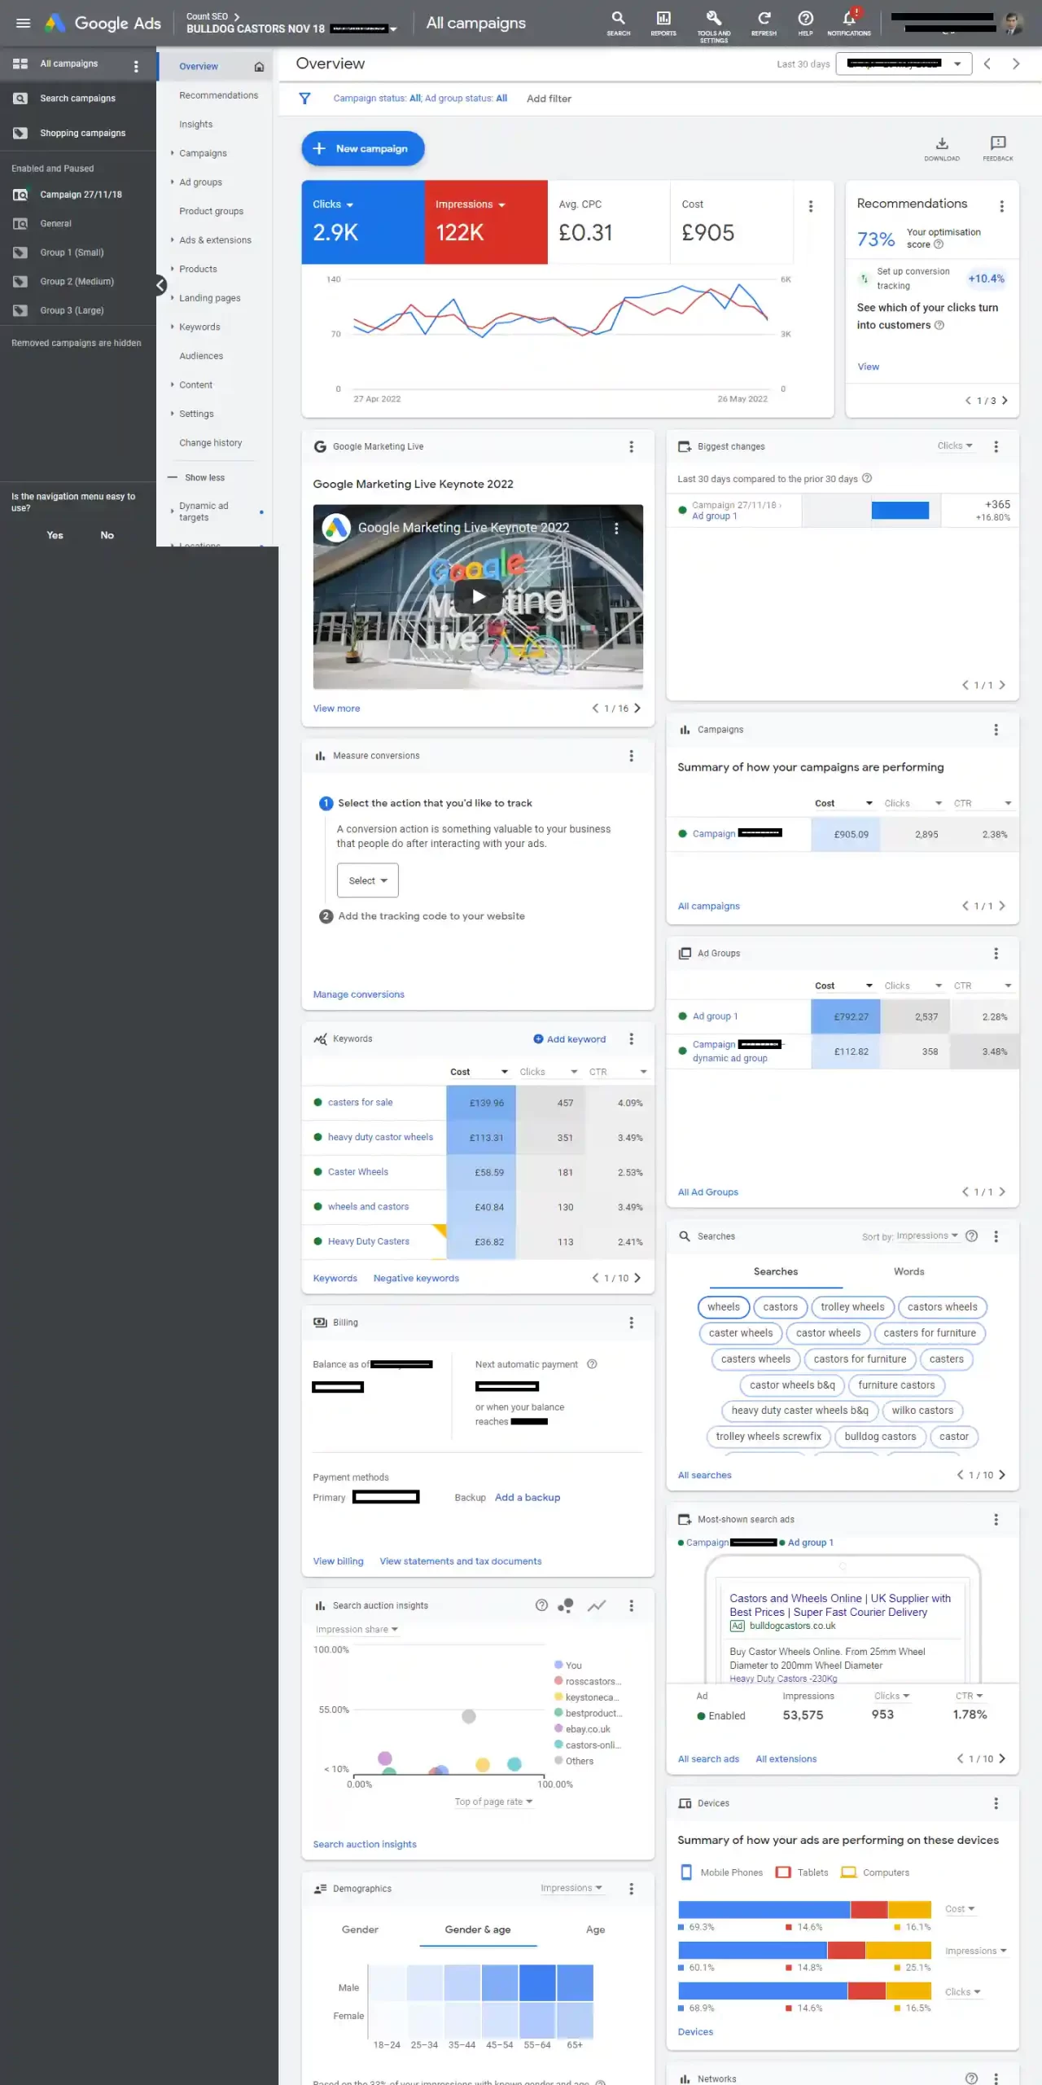Image resolution: width=1042 pixels, height=2085 pixels.
Task: Open scorecard more options menu
Action: [811, 207]
